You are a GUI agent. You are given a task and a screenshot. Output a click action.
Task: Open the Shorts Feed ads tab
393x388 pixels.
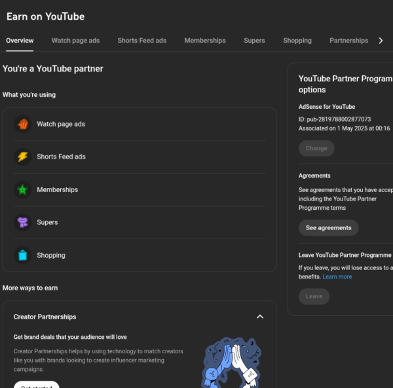tap(142, 41)
